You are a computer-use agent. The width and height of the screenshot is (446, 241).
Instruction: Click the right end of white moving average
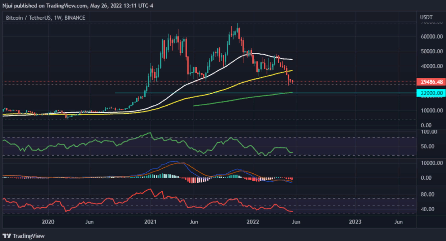pos(292,59)
